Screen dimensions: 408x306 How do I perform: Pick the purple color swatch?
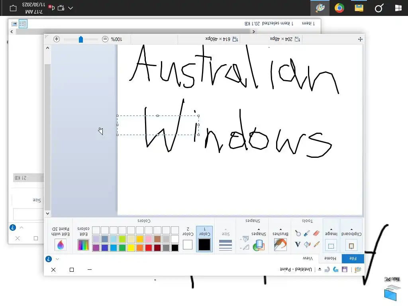(96, 248)
